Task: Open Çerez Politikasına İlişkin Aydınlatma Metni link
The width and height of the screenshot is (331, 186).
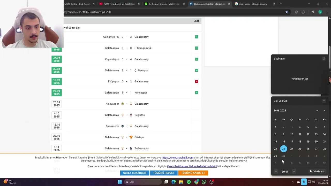Action: (192, 166)
